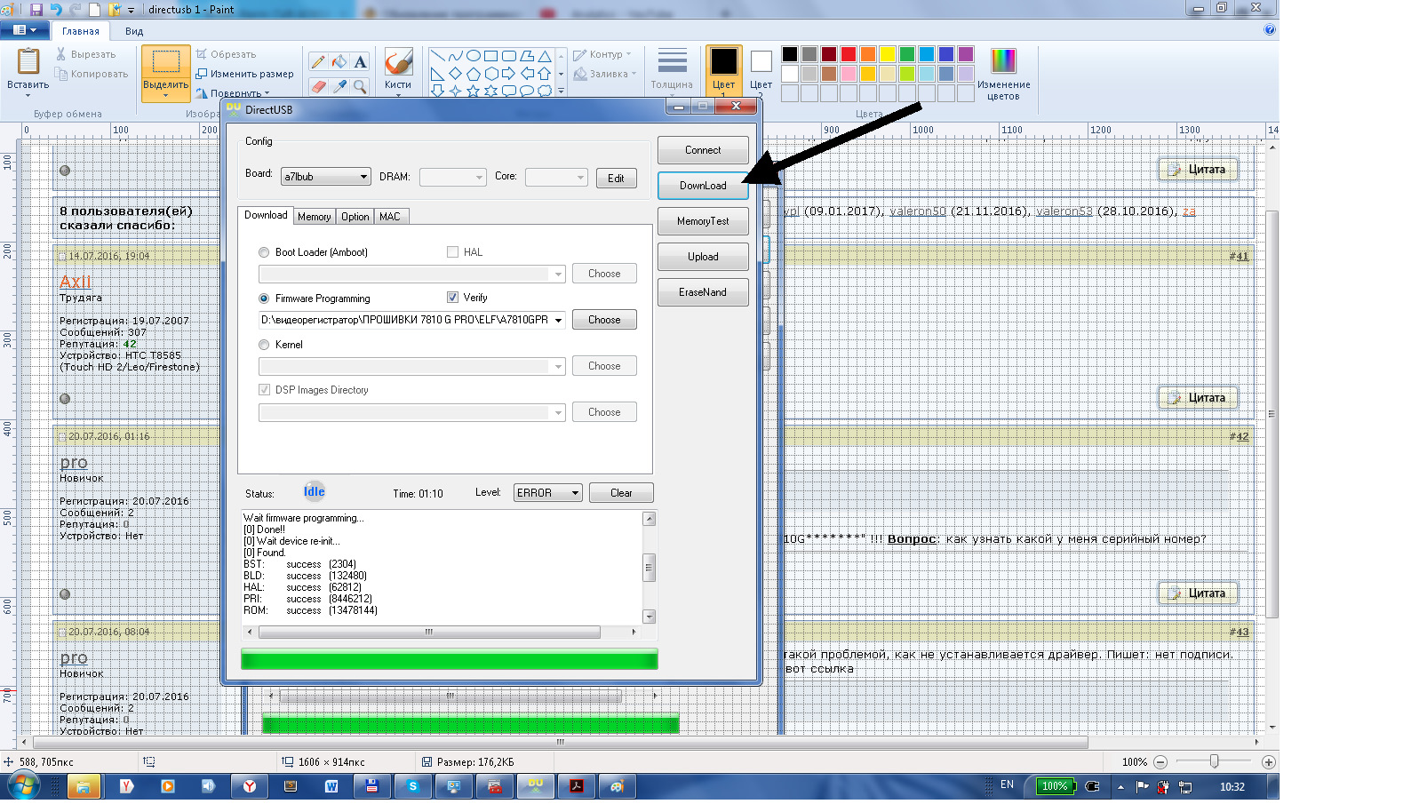Image resolution: width=1427 pixels, height=812 pixels.
Task: Switch to the Option tab in DirectUSB
Action: (x=355, y=217)
